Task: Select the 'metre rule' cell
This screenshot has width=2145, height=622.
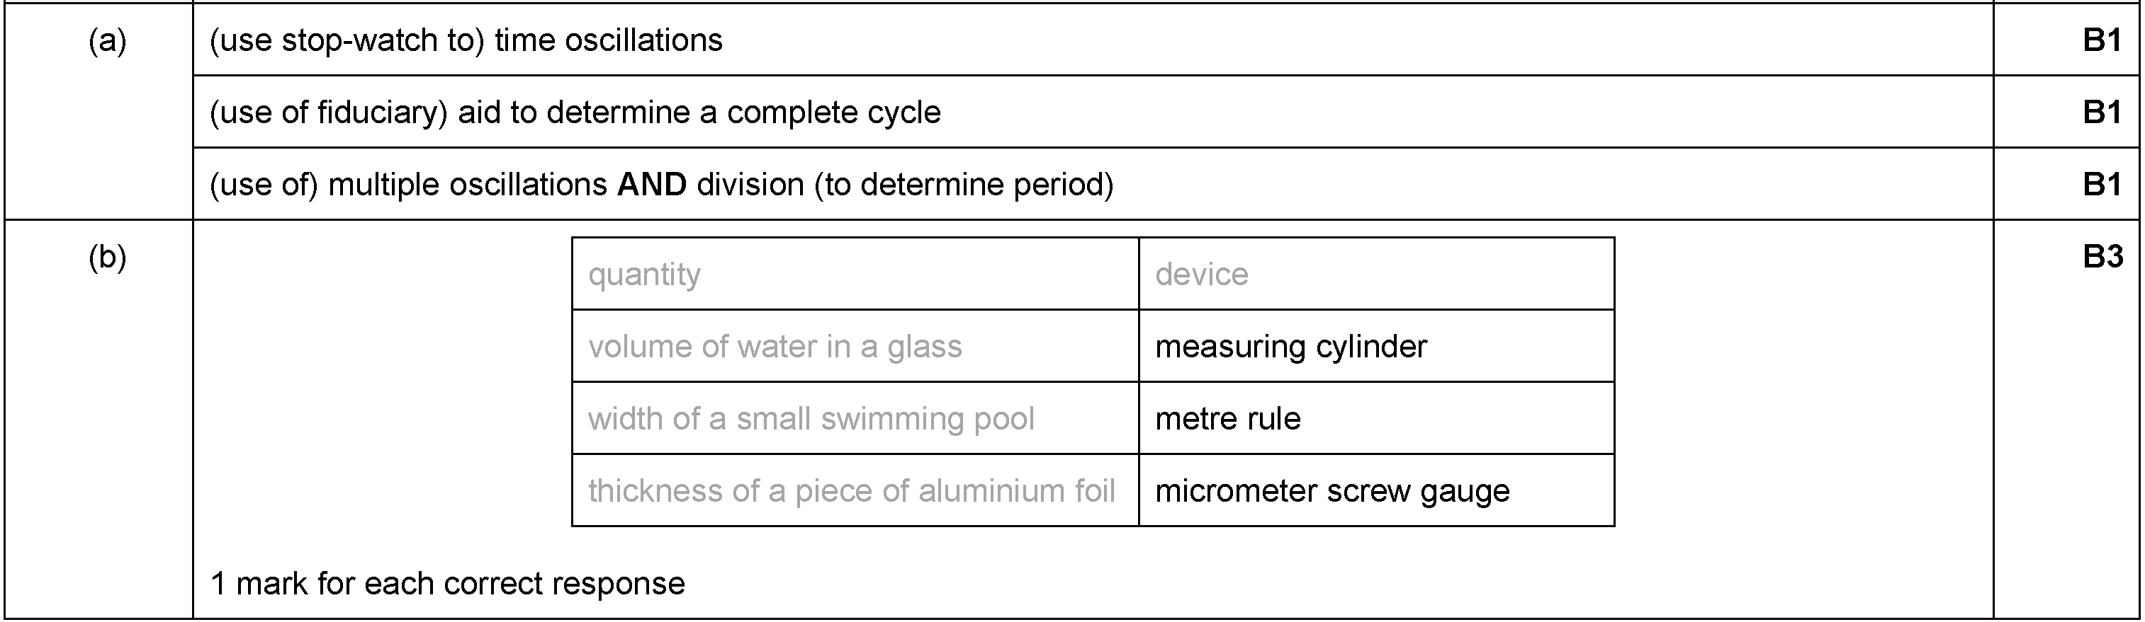Action: click(x=1376, y=418)
